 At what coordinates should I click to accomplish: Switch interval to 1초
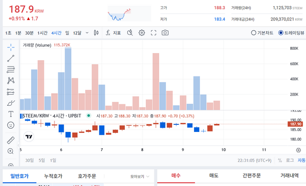tap(8, 33)
